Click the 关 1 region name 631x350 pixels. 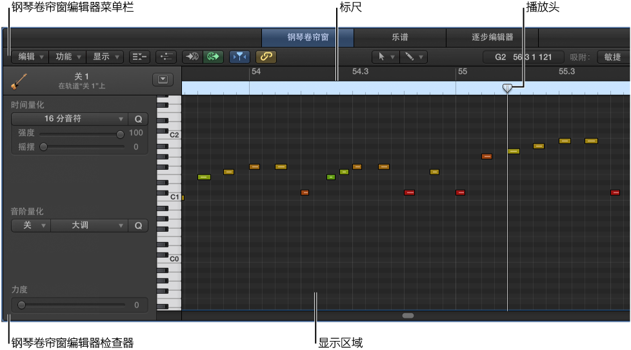(81, 76)
